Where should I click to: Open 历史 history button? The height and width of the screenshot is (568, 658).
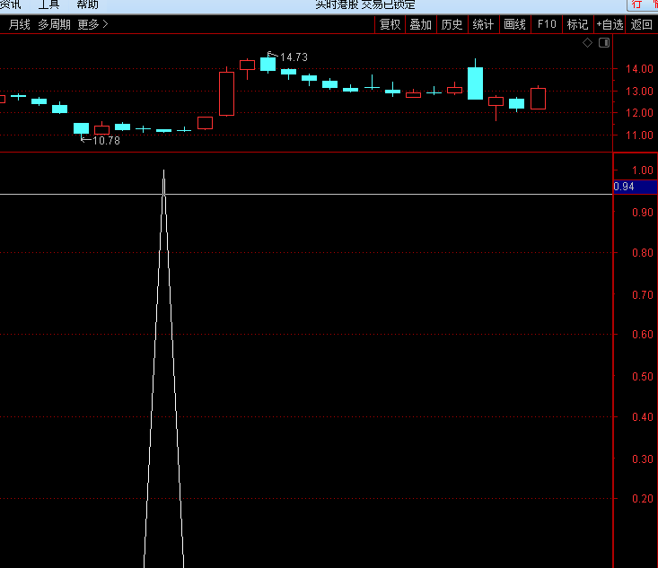(452, 25)
